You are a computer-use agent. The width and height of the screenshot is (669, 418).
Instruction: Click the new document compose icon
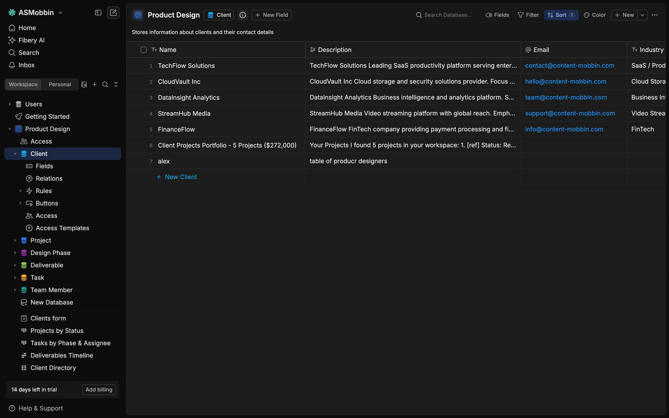[x=113, y=13]
